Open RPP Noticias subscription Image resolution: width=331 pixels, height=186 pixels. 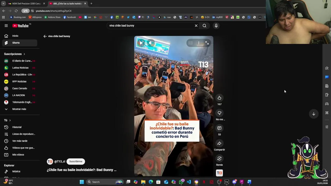pos(20,81)
